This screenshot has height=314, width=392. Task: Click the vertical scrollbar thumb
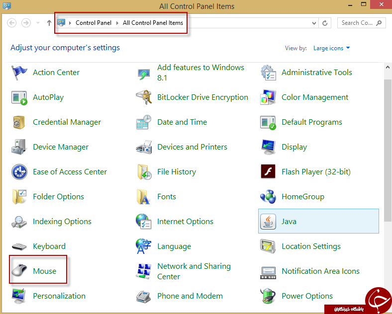click(x=388, y=151)
